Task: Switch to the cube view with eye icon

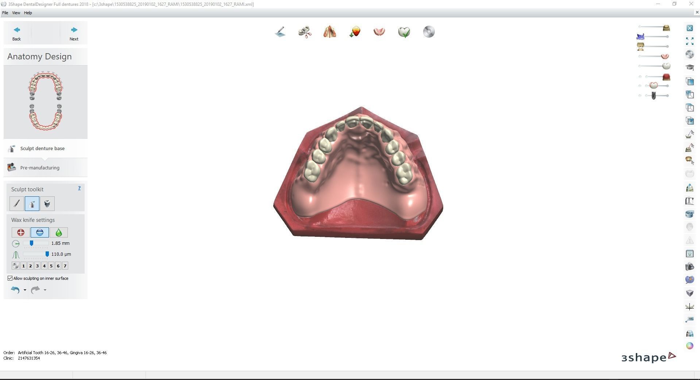Action: pos(690,121)
